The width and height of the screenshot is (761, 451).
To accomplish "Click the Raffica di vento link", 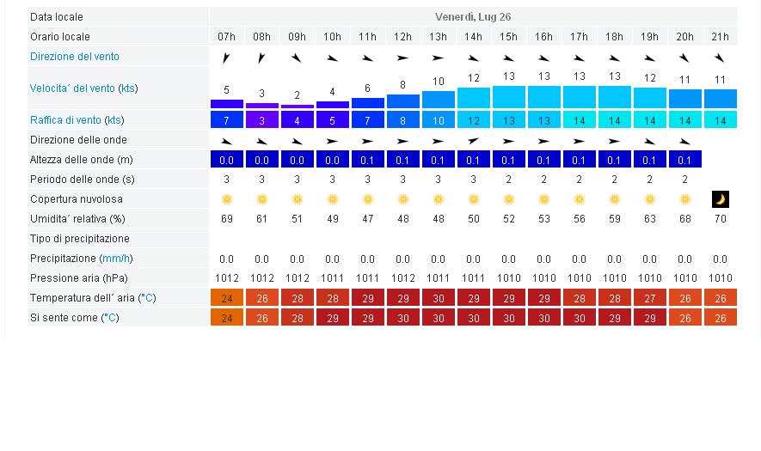I will pos(65,120).
